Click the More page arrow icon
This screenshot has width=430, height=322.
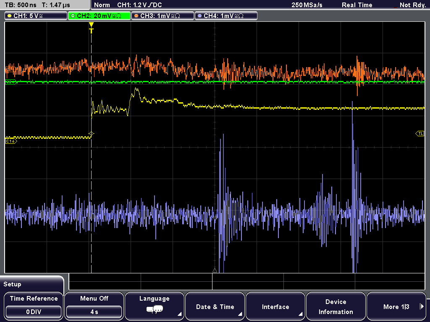(422, 306)
